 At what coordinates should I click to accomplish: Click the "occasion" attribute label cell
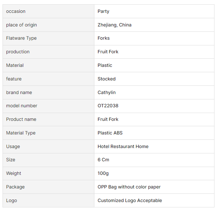[x=16, y=11]
